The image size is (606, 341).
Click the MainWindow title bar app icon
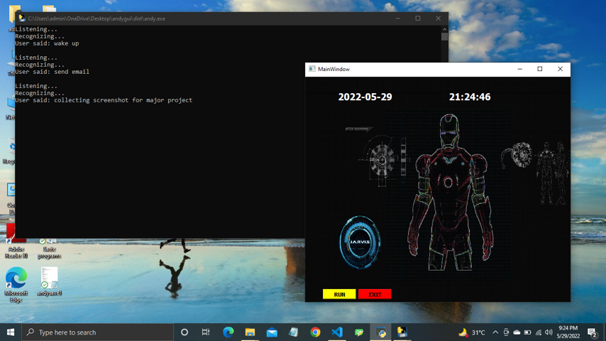(x=312, y=69)
